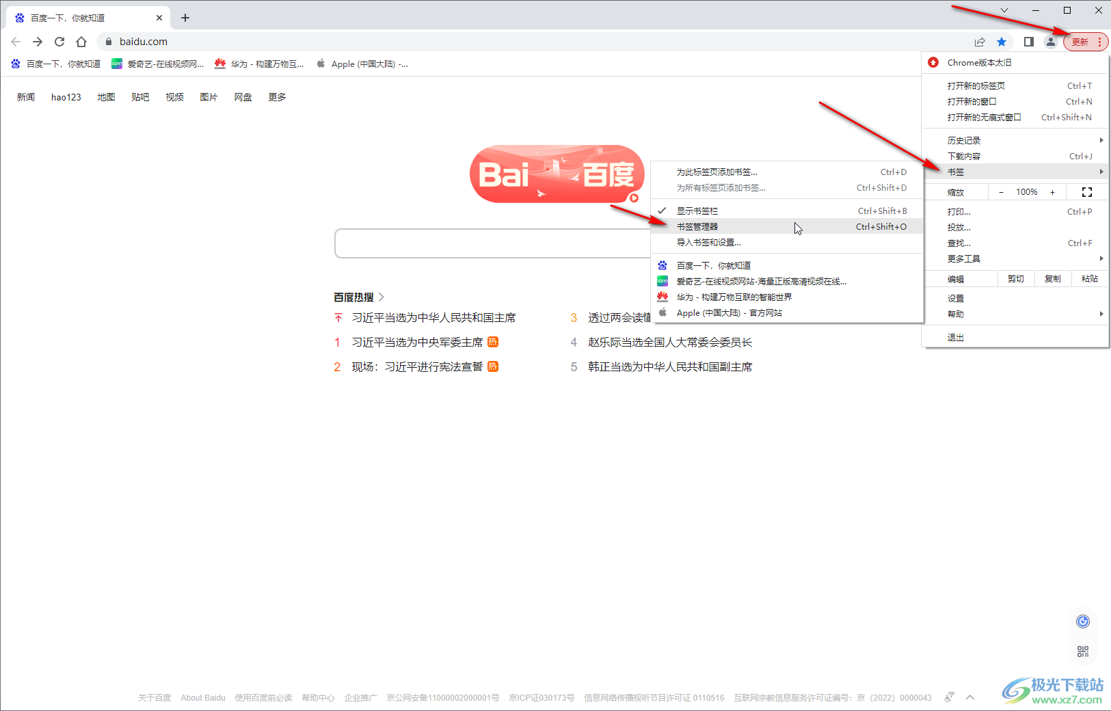Select 打开新的无痕式窗口 menu item
Image resolution: width=1111 pixels, height=711 pixels.
click(1015, 117)
